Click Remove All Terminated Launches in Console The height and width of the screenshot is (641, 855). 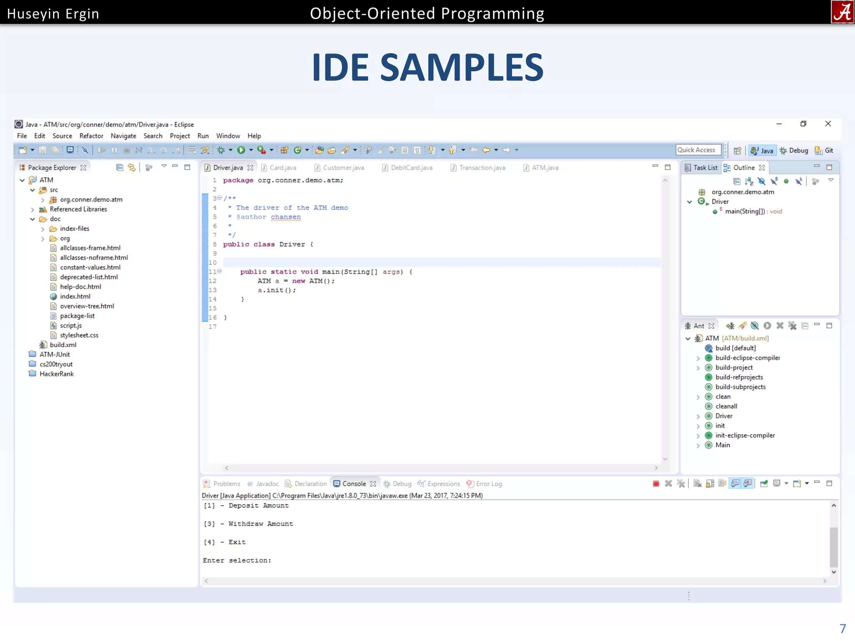click(x=681, y=484)
